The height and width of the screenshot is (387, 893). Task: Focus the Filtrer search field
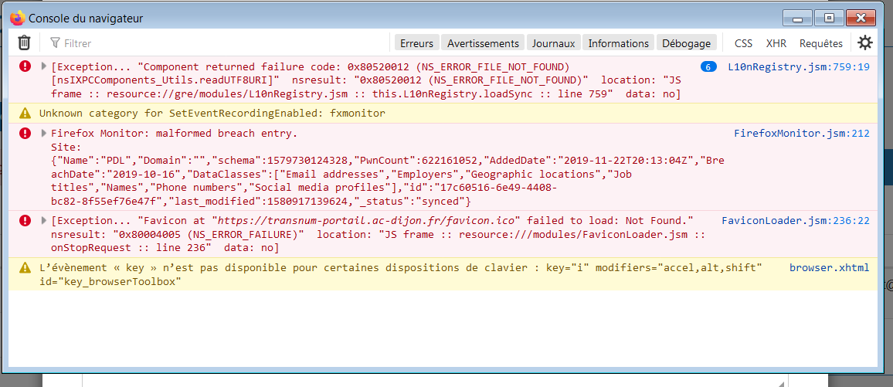[x=216, y=43]
